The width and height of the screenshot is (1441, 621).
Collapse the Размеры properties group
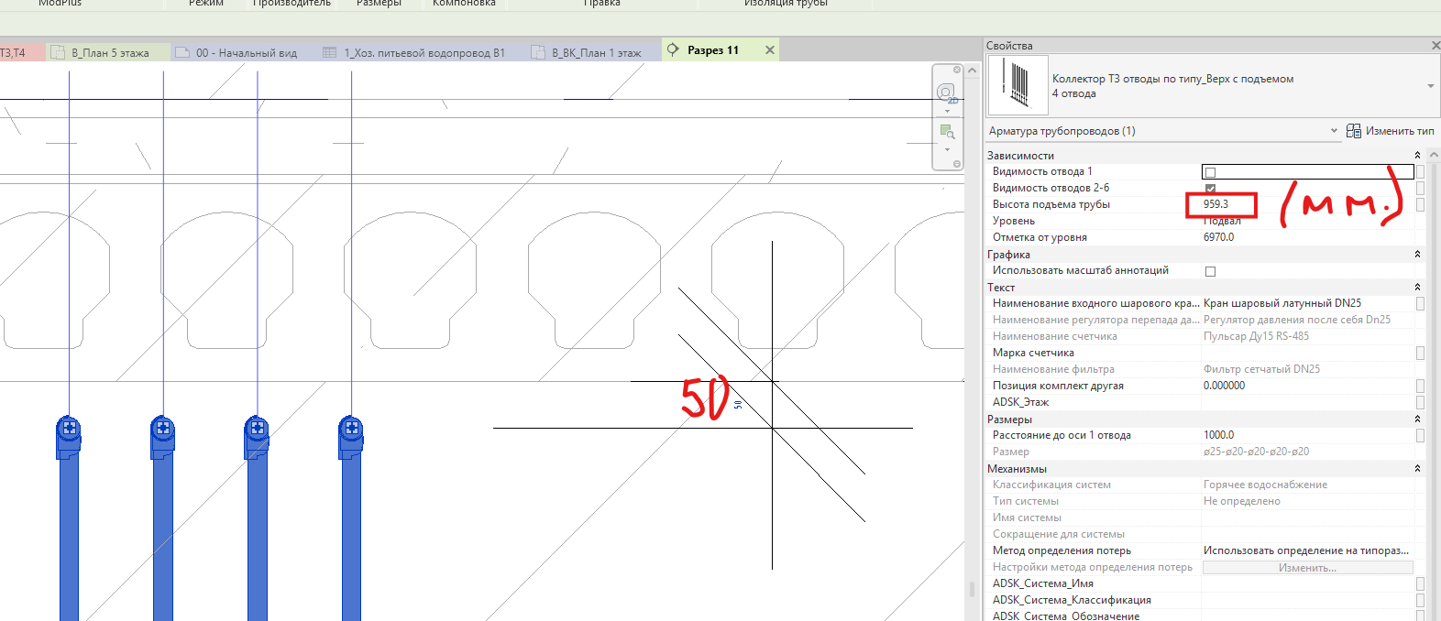click(1417, 419)
